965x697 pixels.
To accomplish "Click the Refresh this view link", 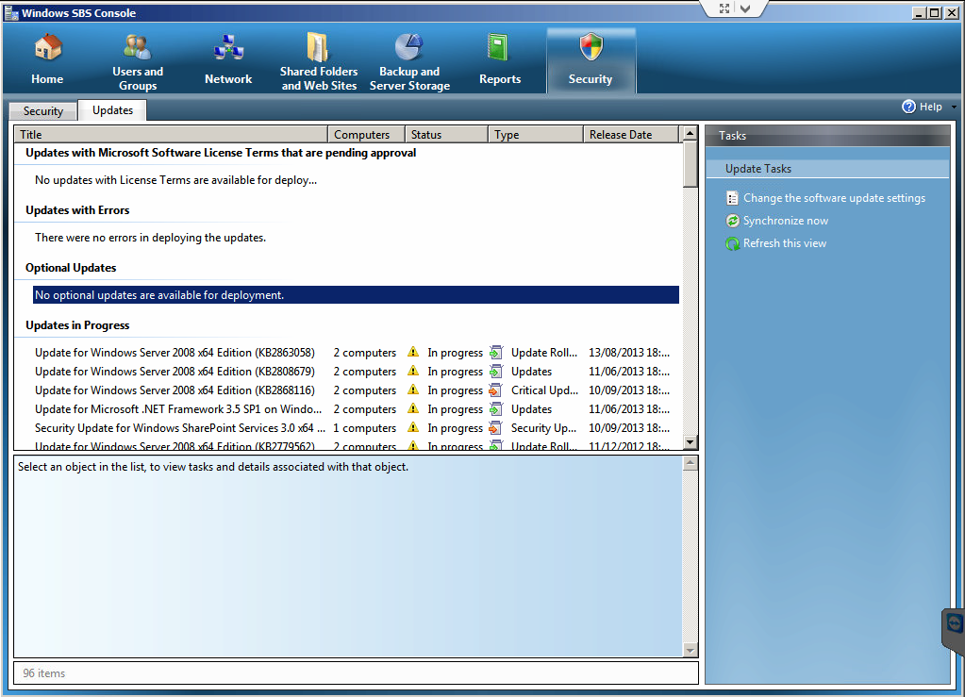I will point(785,243).
